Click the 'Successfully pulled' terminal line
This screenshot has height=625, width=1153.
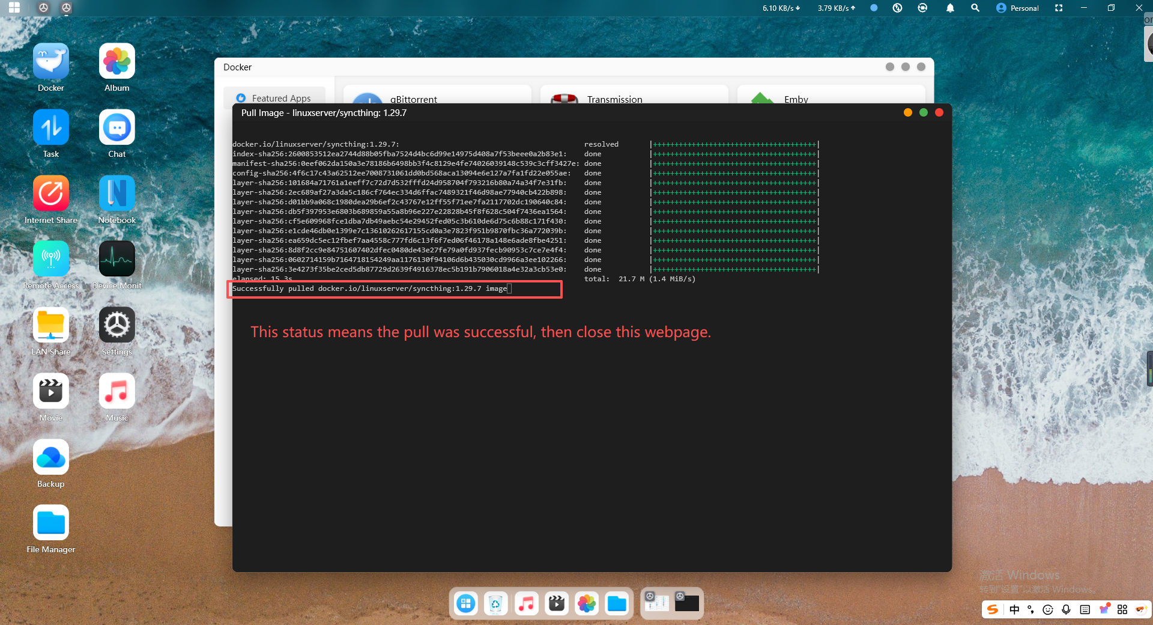point(370,288)
